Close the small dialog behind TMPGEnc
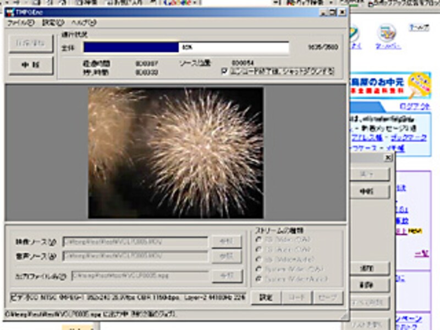 pyautogui.click(x=388, y=158)
